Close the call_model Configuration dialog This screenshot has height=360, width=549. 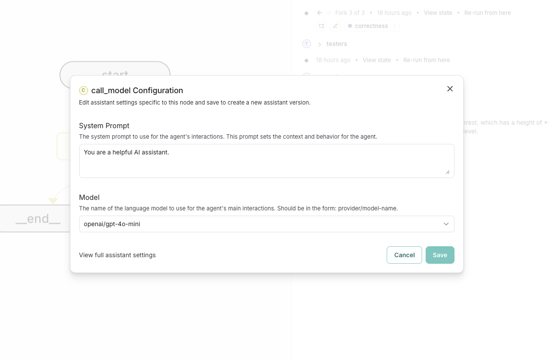(x=450, y=89)
